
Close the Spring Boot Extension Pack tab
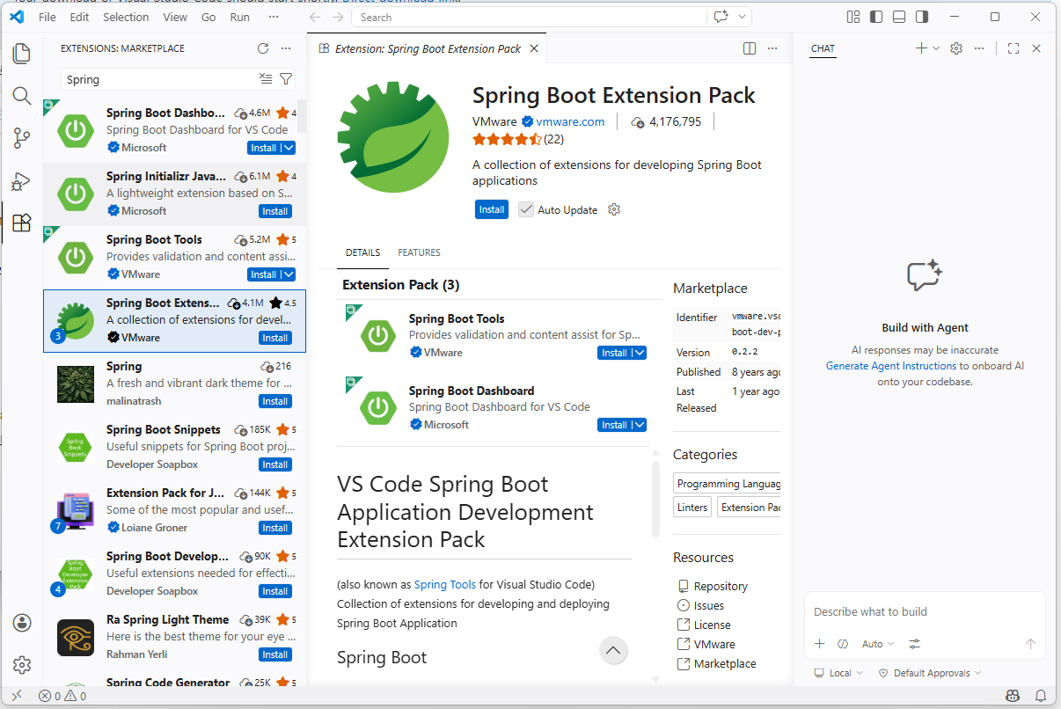click(x=534, y=48)
